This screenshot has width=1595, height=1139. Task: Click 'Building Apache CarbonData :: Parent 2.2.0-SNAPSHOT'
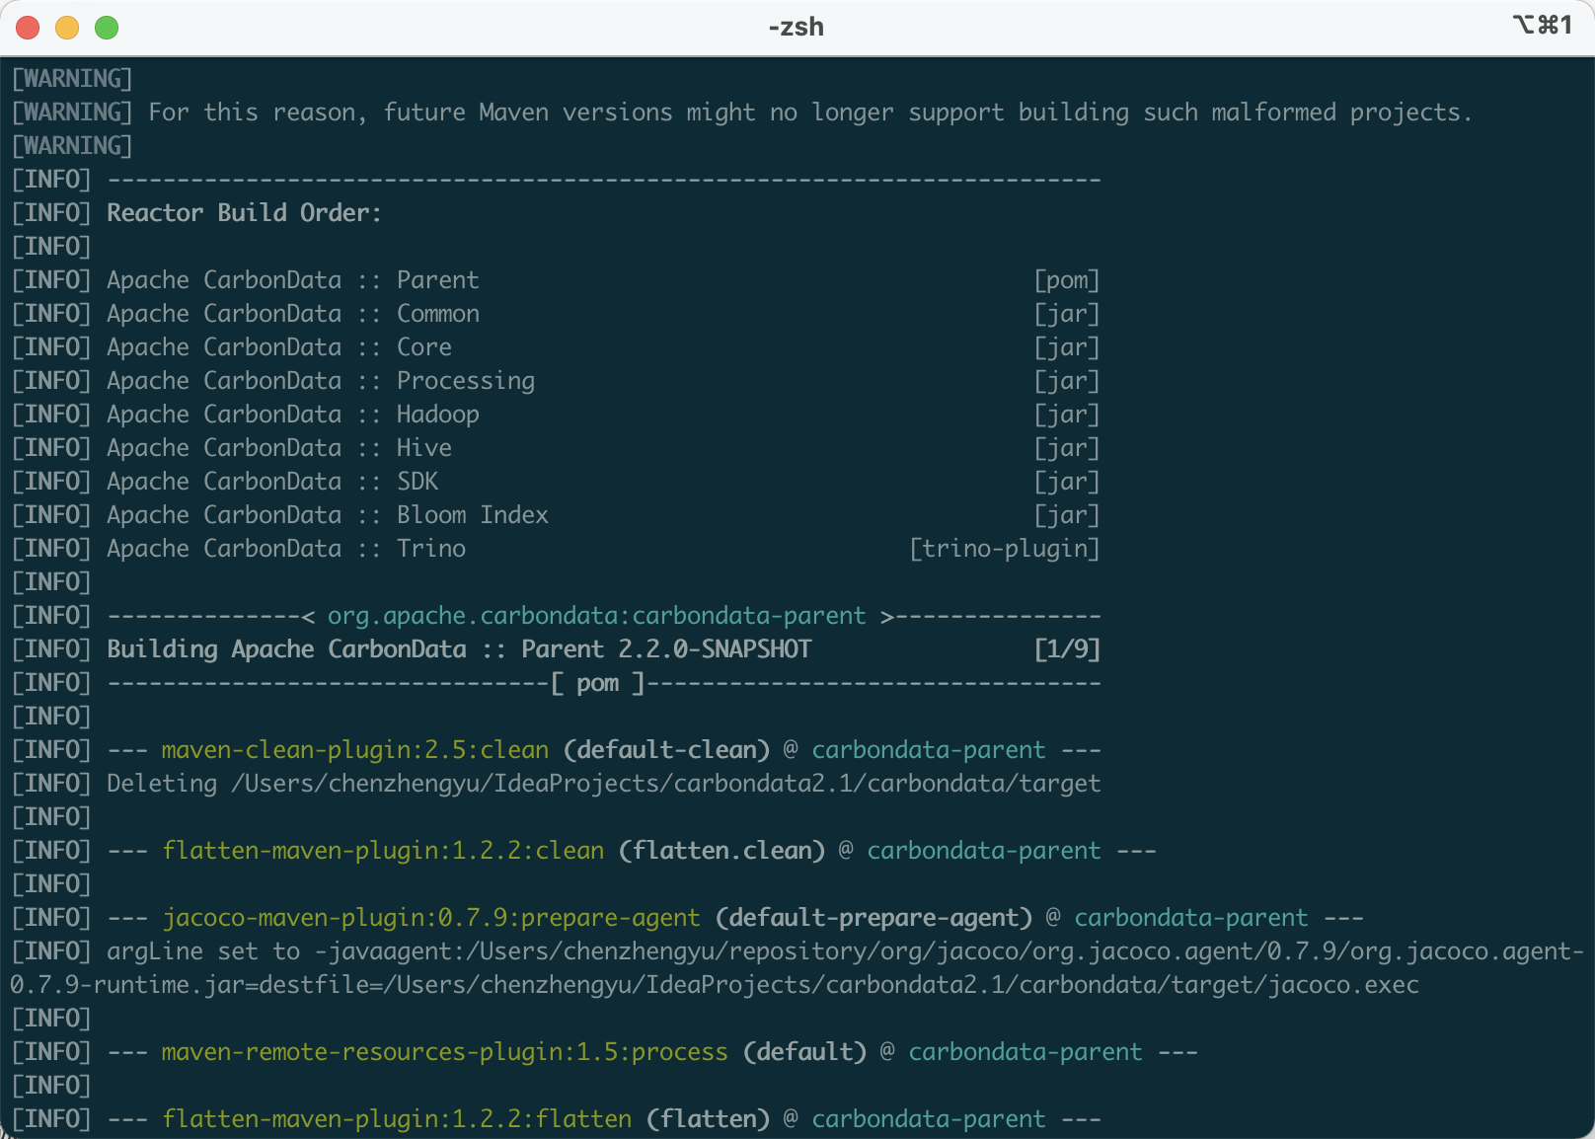[459, 649]
